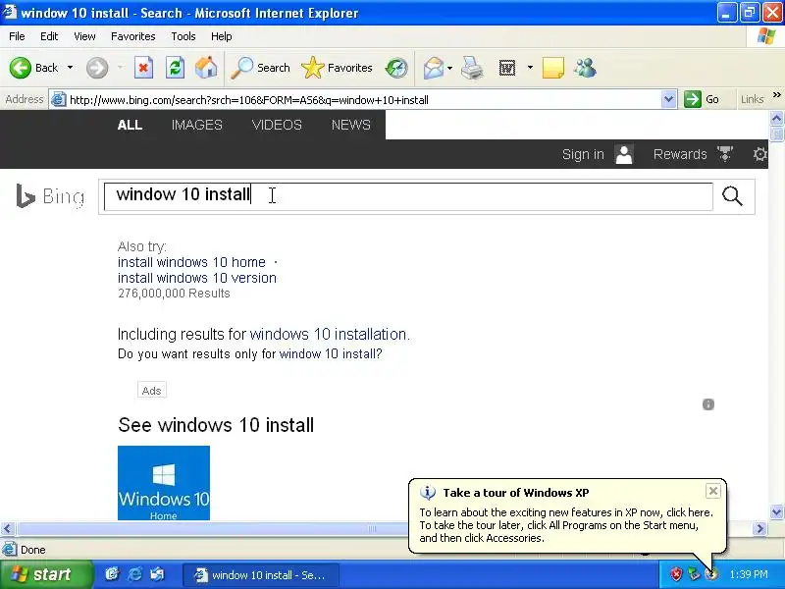Open the View menu
Screen dimensions: 785x589
[x=84, y=36]
